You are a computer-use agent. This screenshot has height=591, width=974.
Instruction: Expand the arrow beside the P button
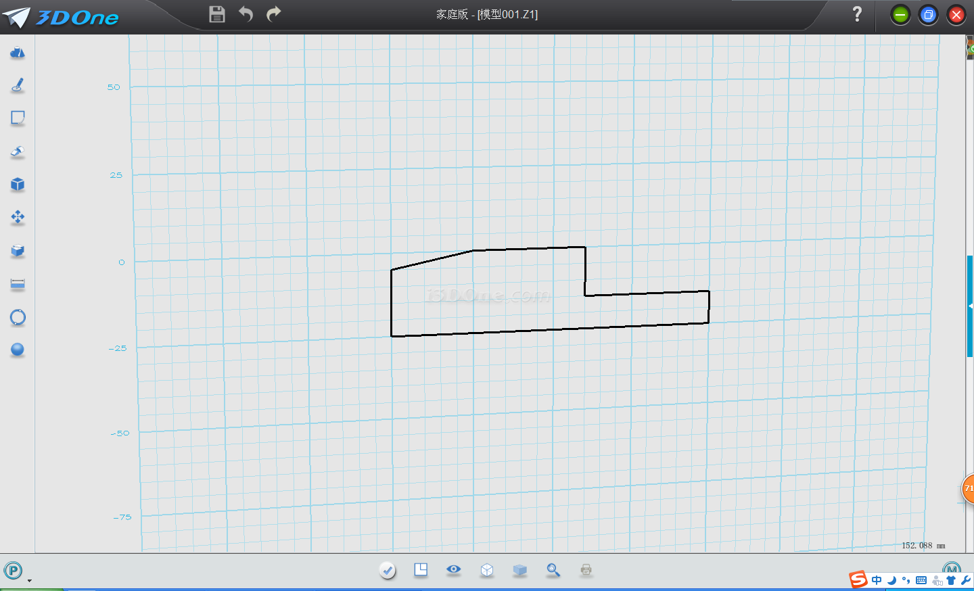click(29, 580)
